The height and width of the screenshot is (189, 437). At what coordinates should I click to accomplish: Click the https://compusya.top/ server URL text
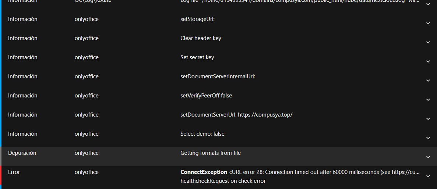(x=265, y=115)
